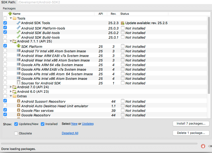Click the Android robot icon beside SDK Platform
This screenshot has height=153, width=212.
pyautogui.click(x=19, y=46)
